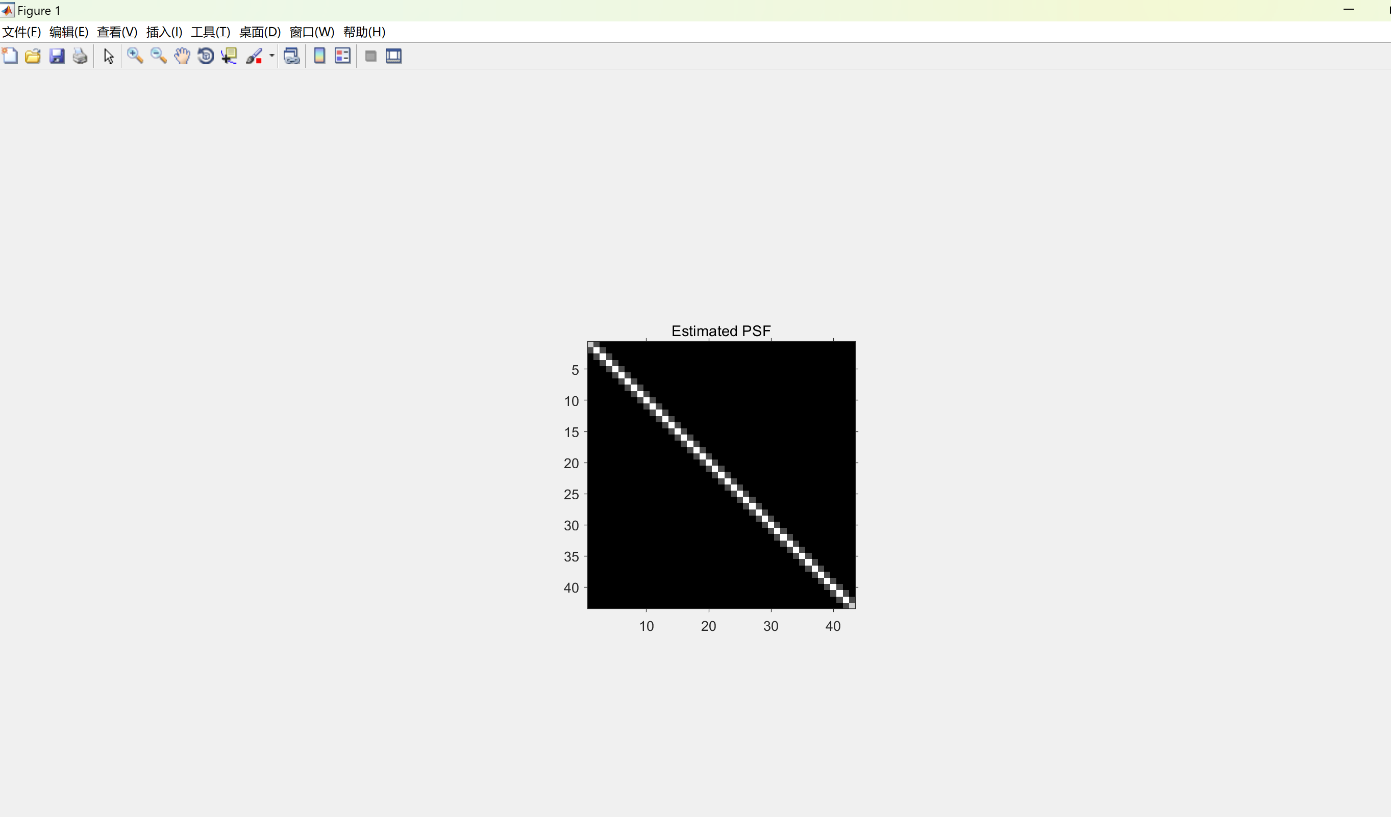Click the Brush data tool

tap(254, 56)
